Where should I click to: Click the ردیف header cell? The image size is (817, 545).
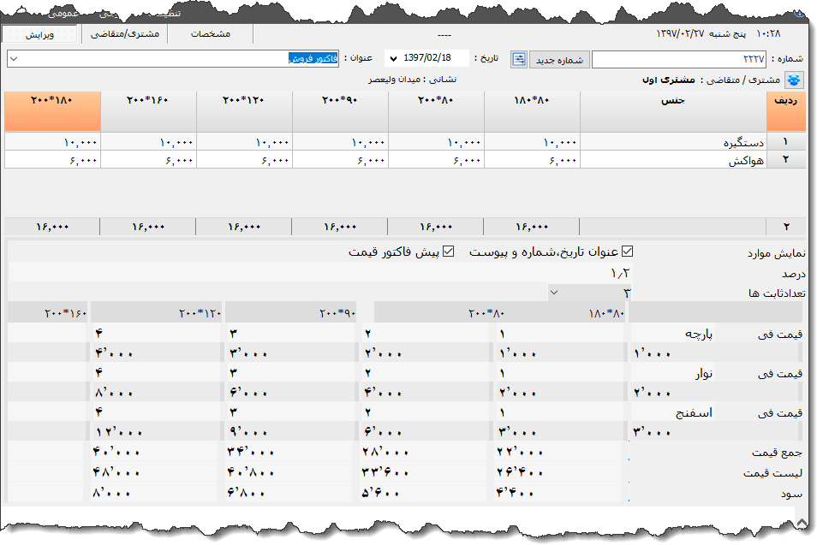pyautogui.click(x=785, y=100)
